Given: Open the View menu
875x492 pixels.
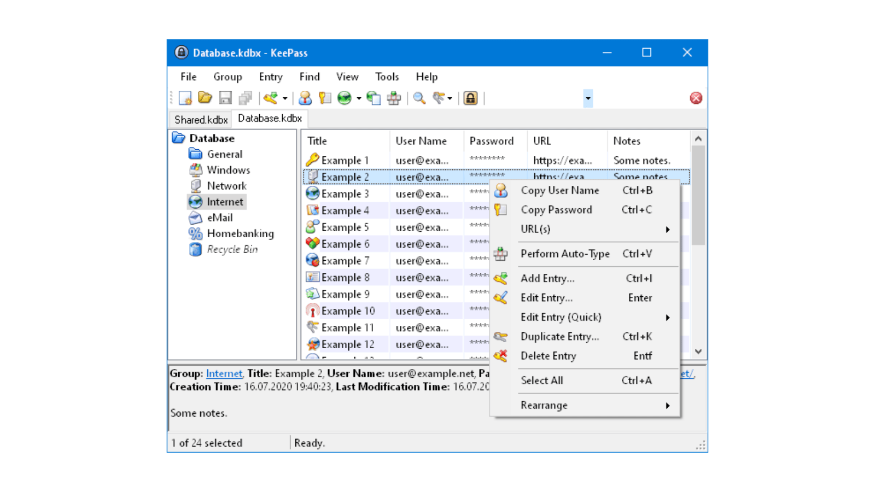Looking at the screenshot, I should tap(347, 77).
